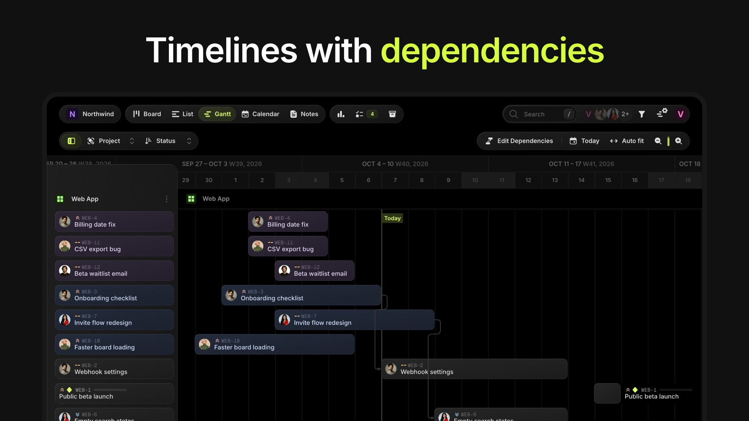Switch to Calendar view
This screenshot has height=421, width=749.
pos(261,114)
